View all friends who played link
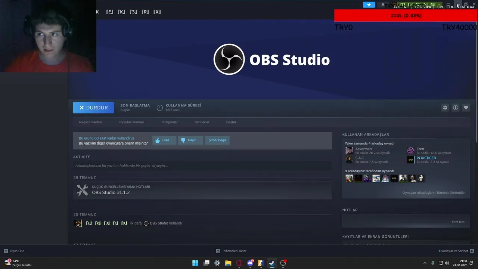The height and width of the screenshot is (269, 478). [433, 193]
